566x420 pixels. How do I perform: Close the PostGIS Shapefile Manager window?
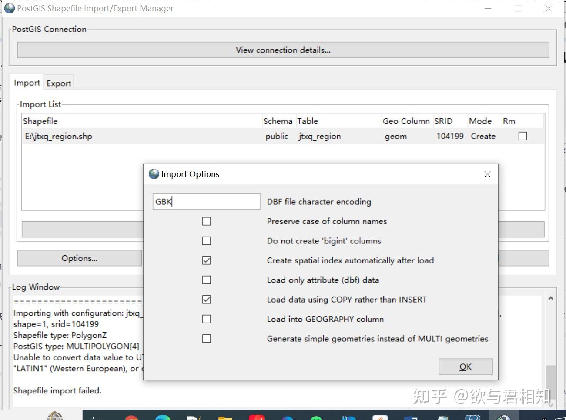pyautogui.click(x=549, y=8)
